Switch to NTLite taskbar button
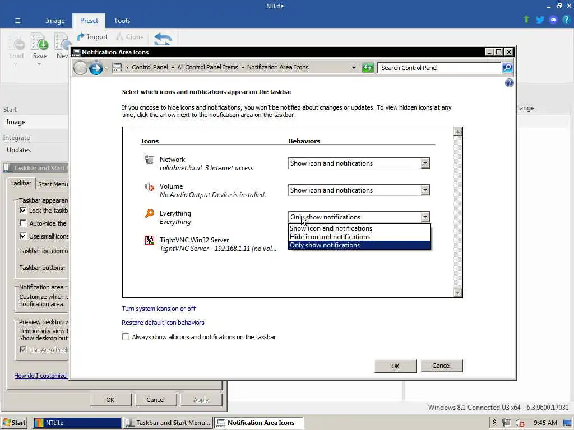Viewport: 574px width, 430px height. click(77, 423)
